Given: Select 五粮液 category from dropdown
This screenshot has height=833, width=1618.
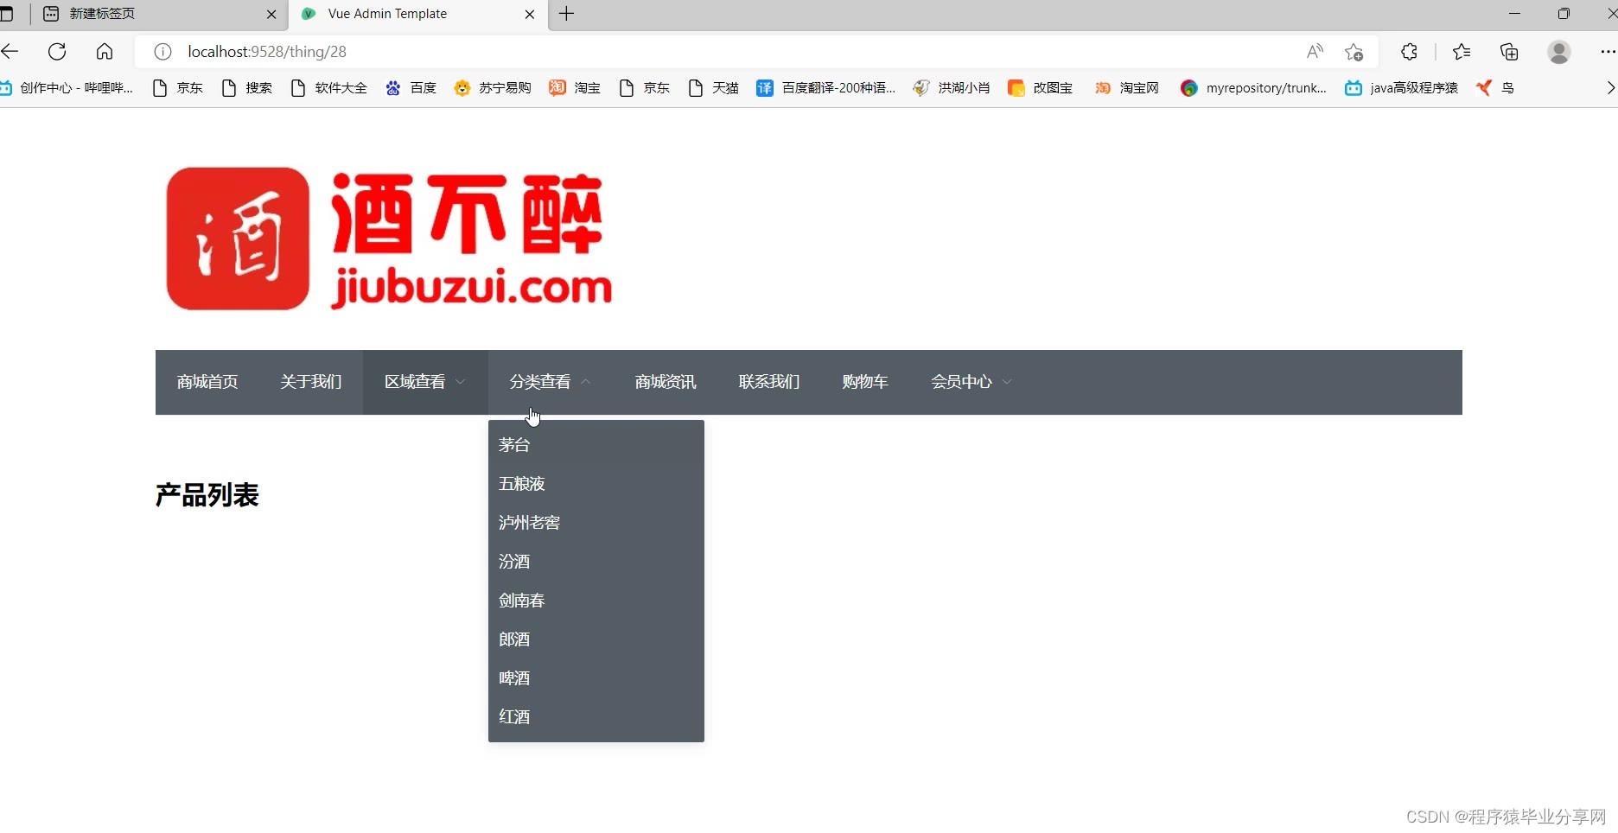Looking at the screenshot, I should pyautogui.click(x=596, y=484).
